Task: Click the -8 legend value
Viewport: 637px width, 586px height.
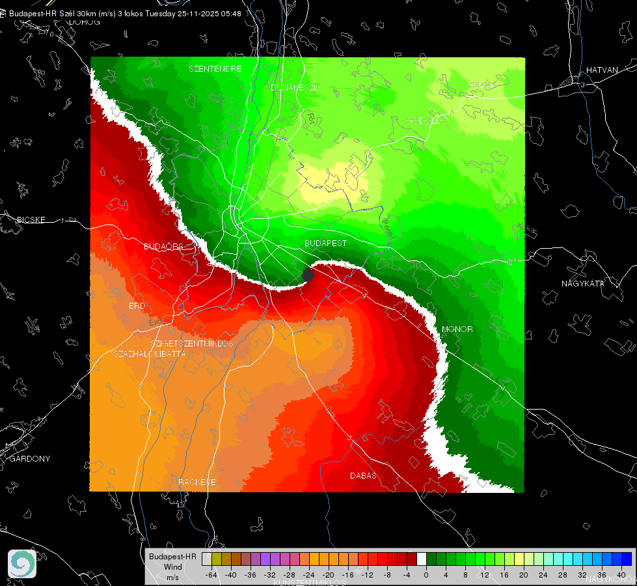Action: click(x=386, y=575)
